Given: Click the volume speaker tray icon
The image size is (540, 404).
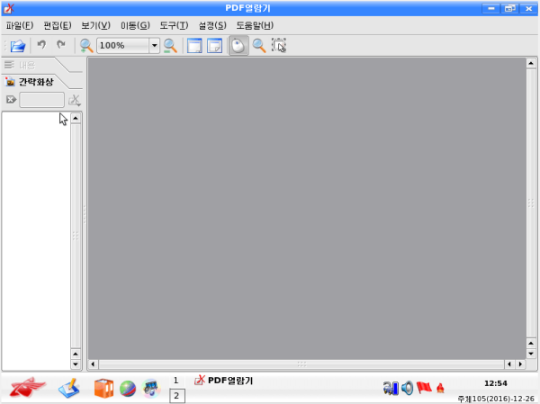Looking at the screenshot, I should point(407,388).
